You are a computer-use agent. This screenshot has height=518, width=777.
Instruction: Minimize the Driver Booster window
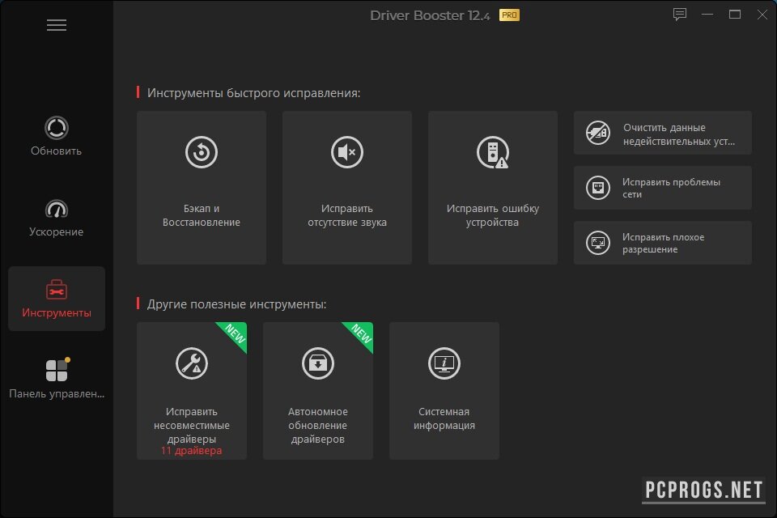[x=708, y=15]
